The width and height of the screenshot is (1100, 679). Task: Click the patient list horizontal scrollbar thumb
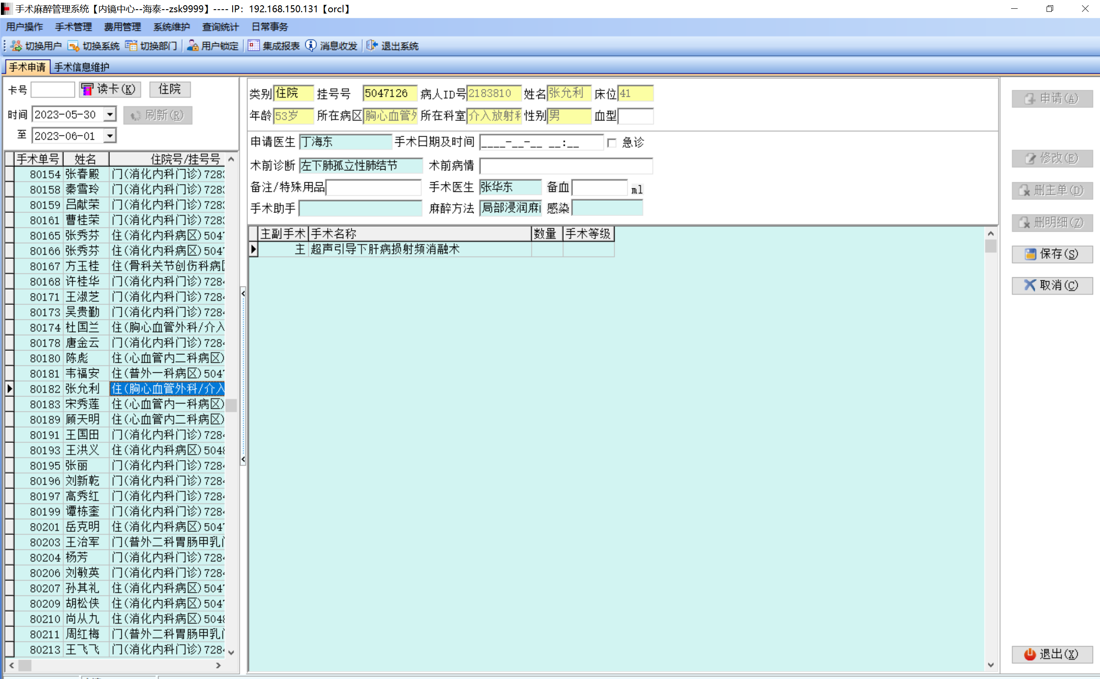(25, 665)
